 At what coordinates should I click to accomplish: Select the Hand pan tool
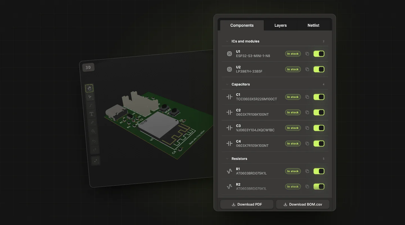coord(89,88)
